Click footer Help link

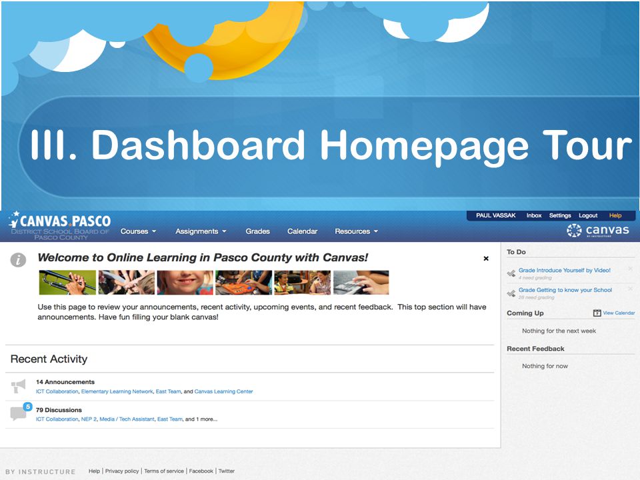point(94,471)
